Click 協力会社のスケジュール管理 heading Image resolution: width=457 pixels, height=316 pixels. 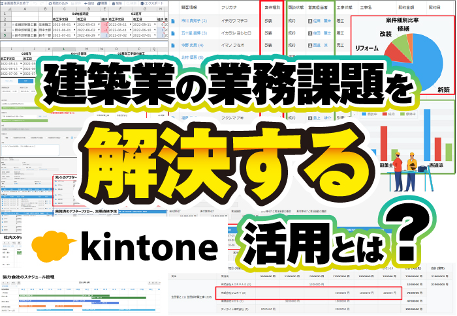pos(28,277)
